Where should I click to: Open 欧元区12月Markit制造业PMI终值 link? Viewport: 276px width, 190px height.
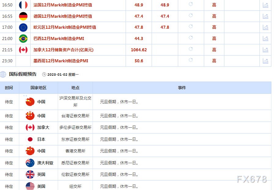click(x=65, y=27)
